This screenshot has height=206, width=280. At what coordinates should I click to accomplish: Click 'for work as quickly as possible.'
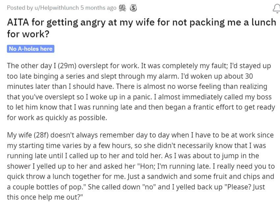pos(57,118)
